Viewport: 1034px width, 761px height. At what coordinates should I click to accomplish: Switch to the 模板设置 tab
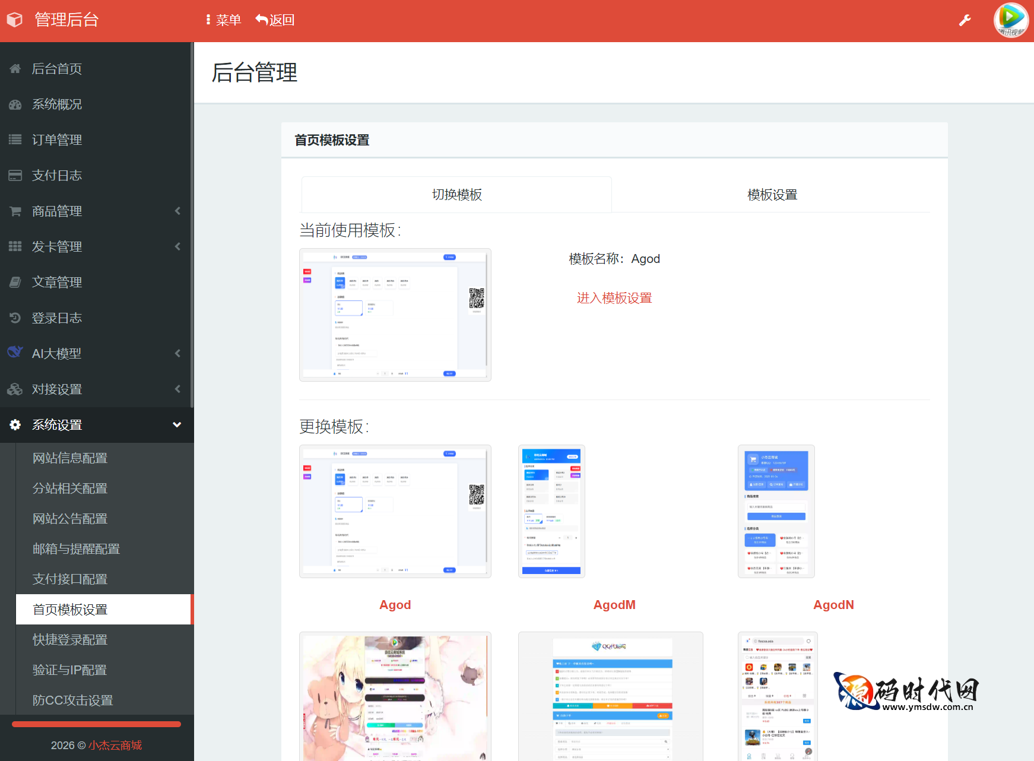tap(772, 195)
